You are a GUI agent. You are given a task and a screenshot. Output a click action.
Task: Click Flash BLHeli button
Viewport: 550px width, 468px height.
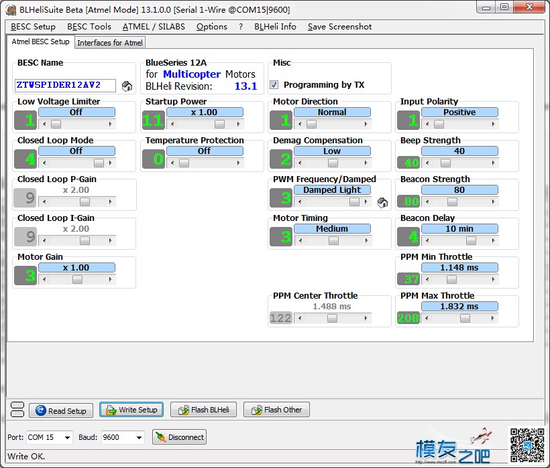203,410
